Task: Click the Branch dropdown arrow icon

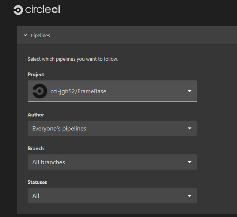Action: 190,162
